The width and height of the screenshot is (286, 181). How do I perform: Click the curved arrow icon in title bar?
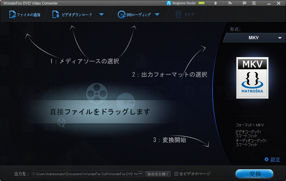coord(230,3)
